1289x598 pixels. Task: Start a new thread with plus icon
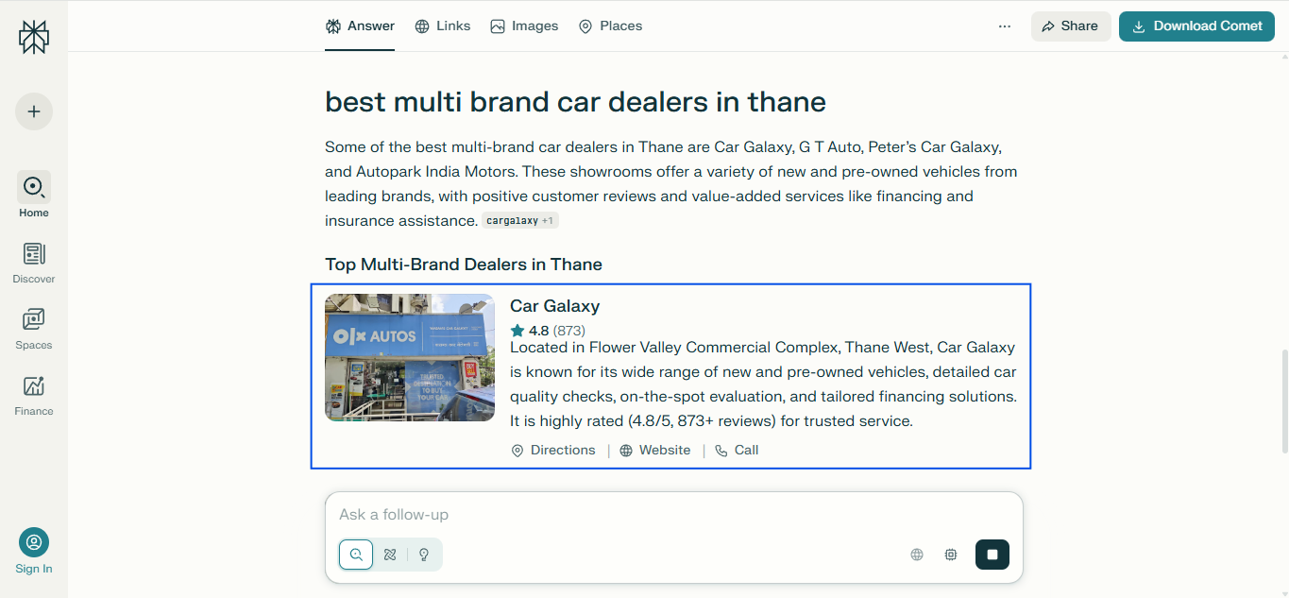coord(33,111)
